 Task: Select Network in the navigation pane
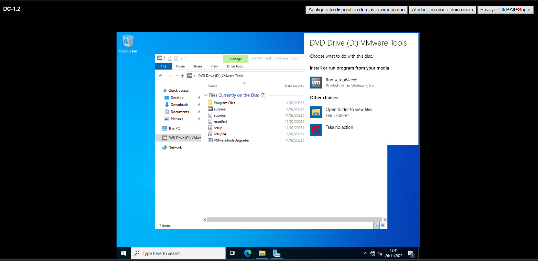(175, 147)
